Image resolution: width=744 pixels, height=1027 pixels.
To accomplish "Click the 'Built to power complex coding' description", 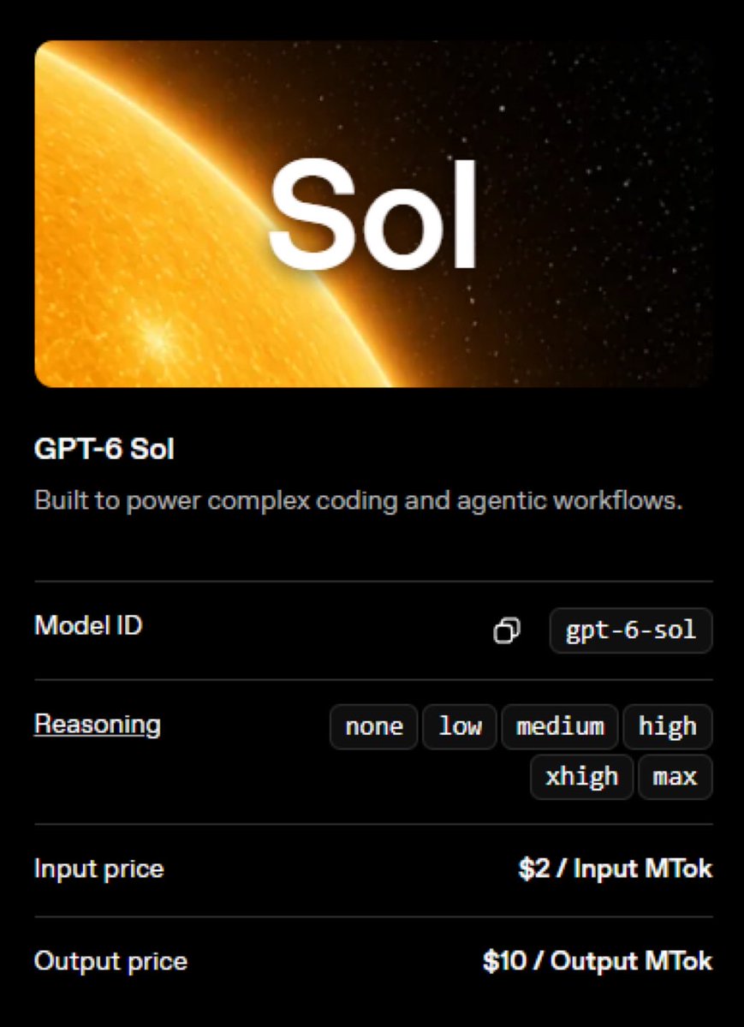I will [x=358, y=501].
